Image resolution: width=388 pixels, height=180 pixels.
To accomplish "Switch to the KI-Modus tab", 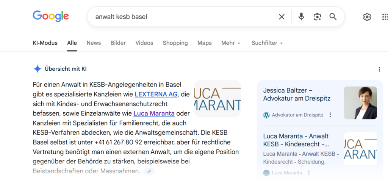I will (45, 43).
